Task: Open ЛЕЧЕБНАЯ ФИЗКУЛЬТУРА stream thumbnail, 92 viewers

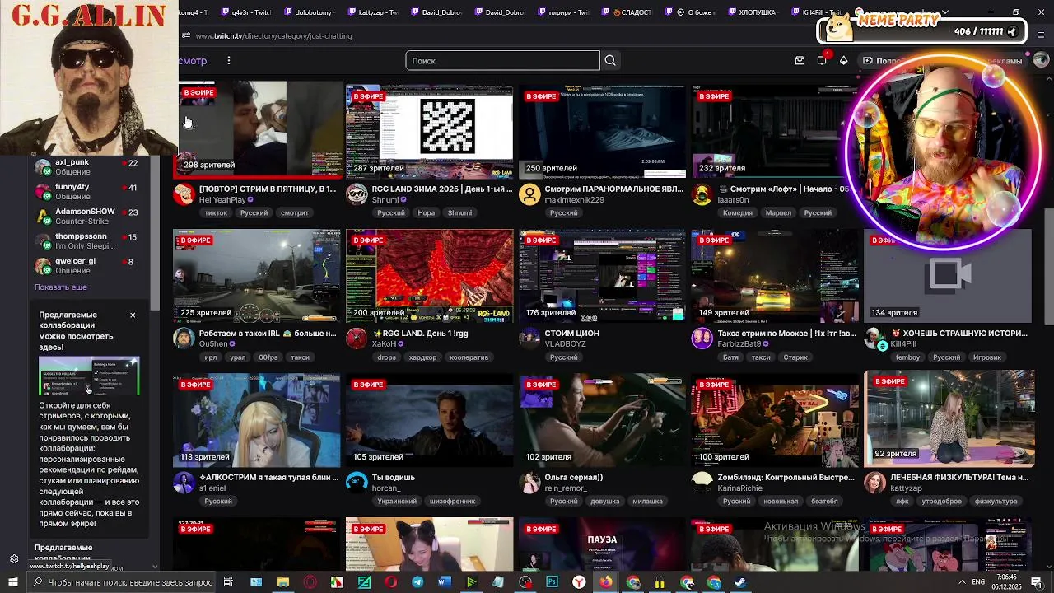Action: point(949,418)
